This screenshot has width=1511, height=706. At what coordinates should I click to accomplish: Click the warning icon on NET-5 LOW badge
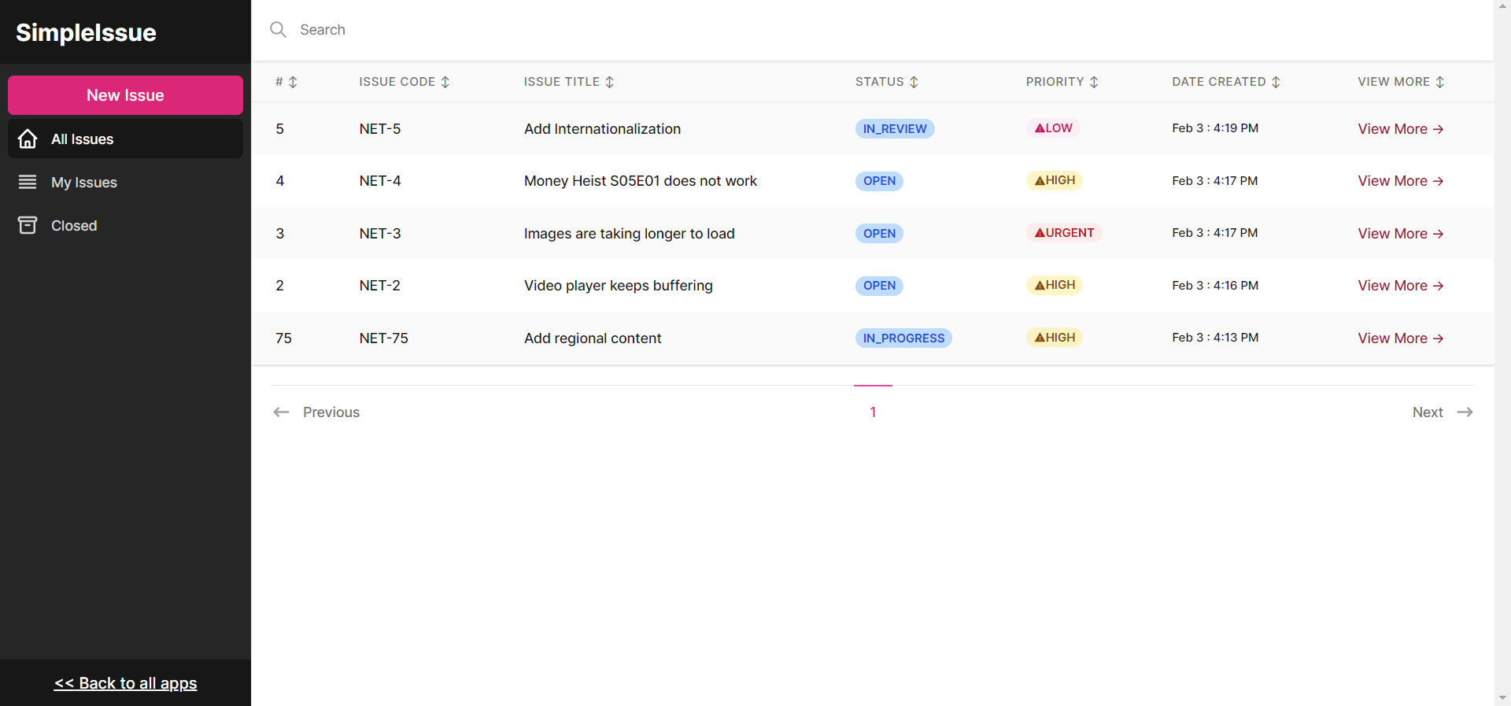pyautogui.click(x=1040, y=128)
